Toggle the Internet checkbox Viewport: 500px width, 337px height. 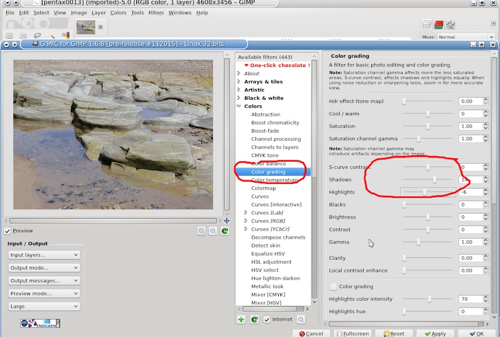(x=267, y=320)
